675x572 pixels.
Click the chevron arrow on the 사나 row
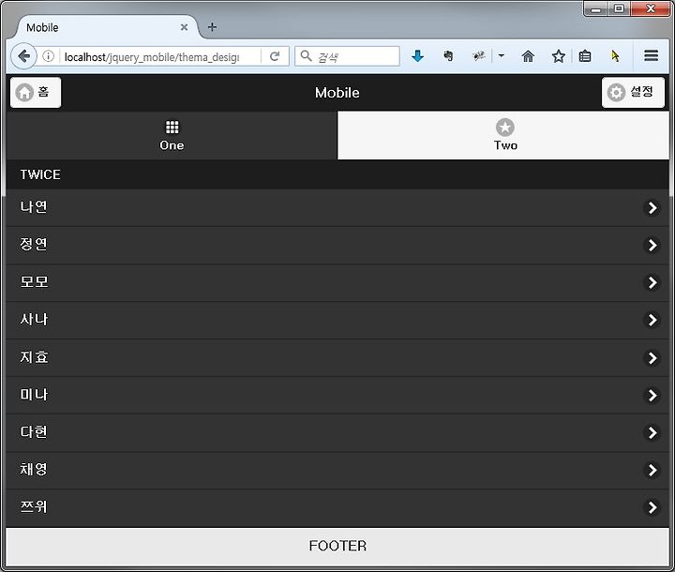click(652, 320)
